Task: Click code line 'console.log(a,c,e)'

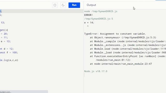Action: [x=9, y=60]
